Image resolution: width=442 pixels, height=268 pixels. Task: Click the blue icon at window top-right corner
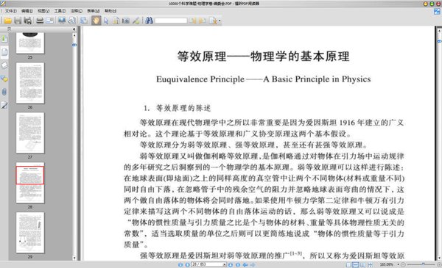click(x=437, y=11)
